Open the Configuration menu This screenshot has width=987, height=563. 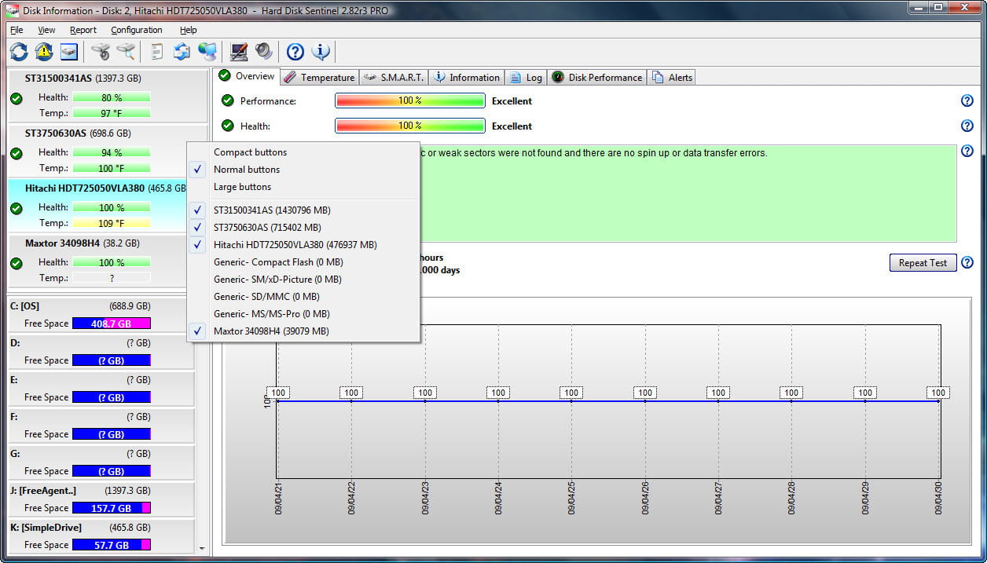(137, 30)
